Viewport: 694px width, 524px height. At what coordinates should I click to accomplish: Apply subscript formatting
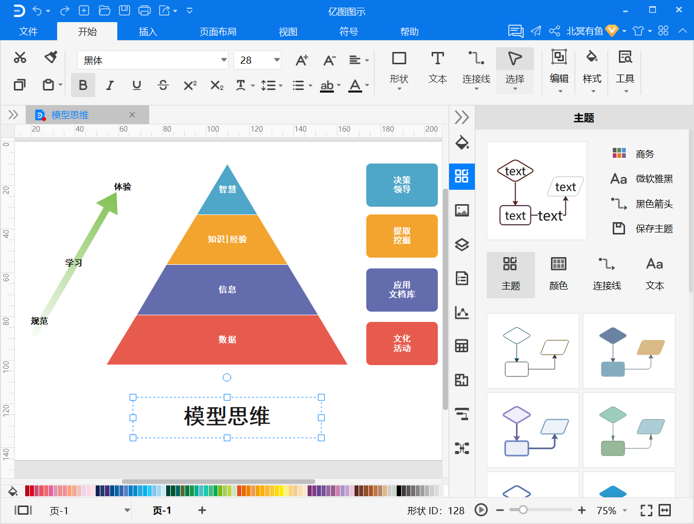[x=217, y=85]
